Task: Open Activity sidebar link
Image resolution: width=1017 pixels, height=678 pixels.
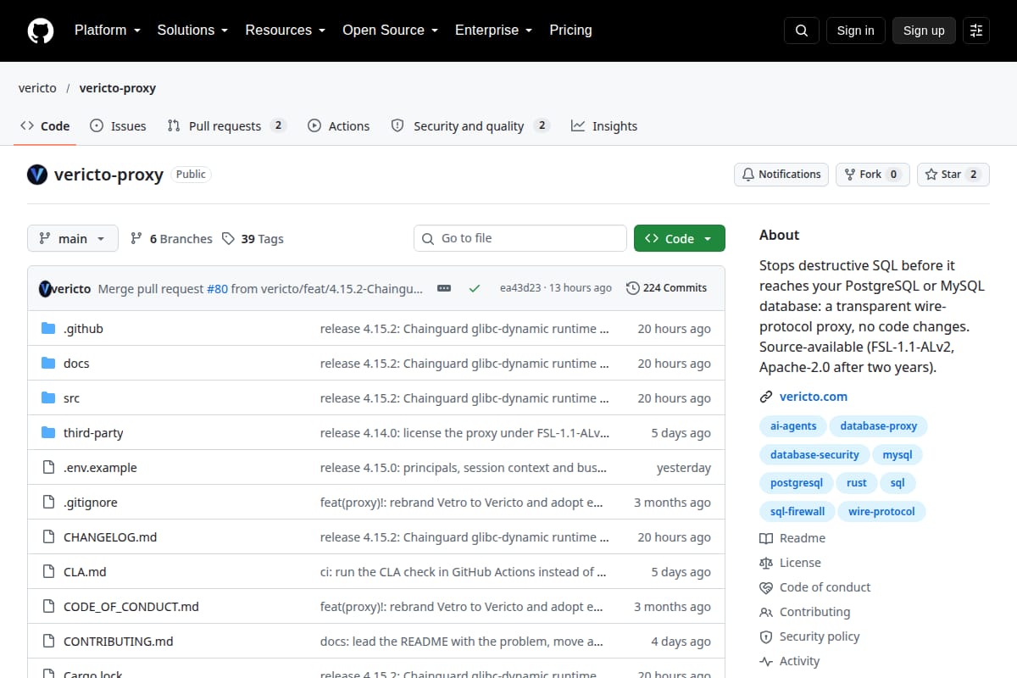Action: 790,661
